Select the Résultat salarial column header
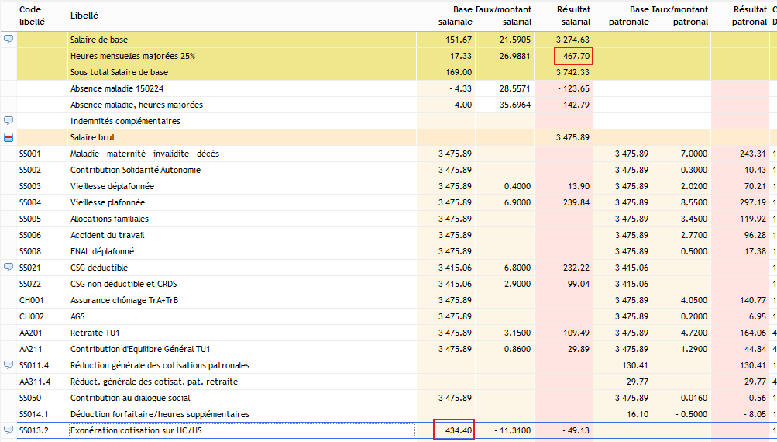Viewport: 777px width, 442px height. tap(573, 16)
